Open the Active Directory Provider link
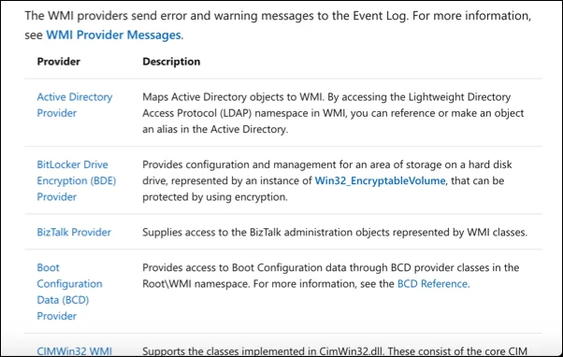 (75, 105)
